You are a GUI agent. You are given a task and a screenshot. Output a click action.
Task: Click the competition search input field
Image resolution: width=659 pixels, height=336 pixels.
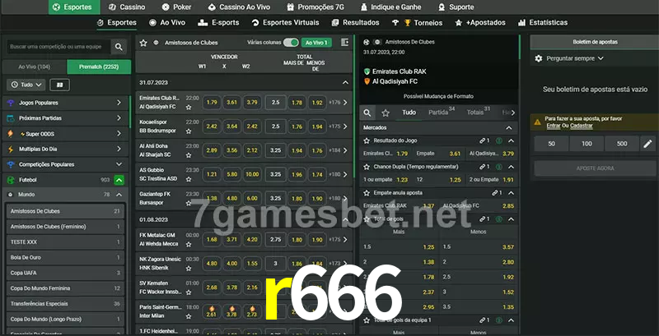58,47
